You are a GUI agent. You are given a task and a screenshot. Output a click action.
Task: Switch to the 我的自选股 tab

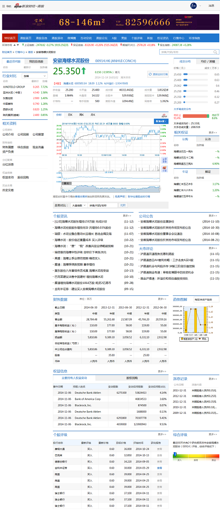tap(36, 61)
